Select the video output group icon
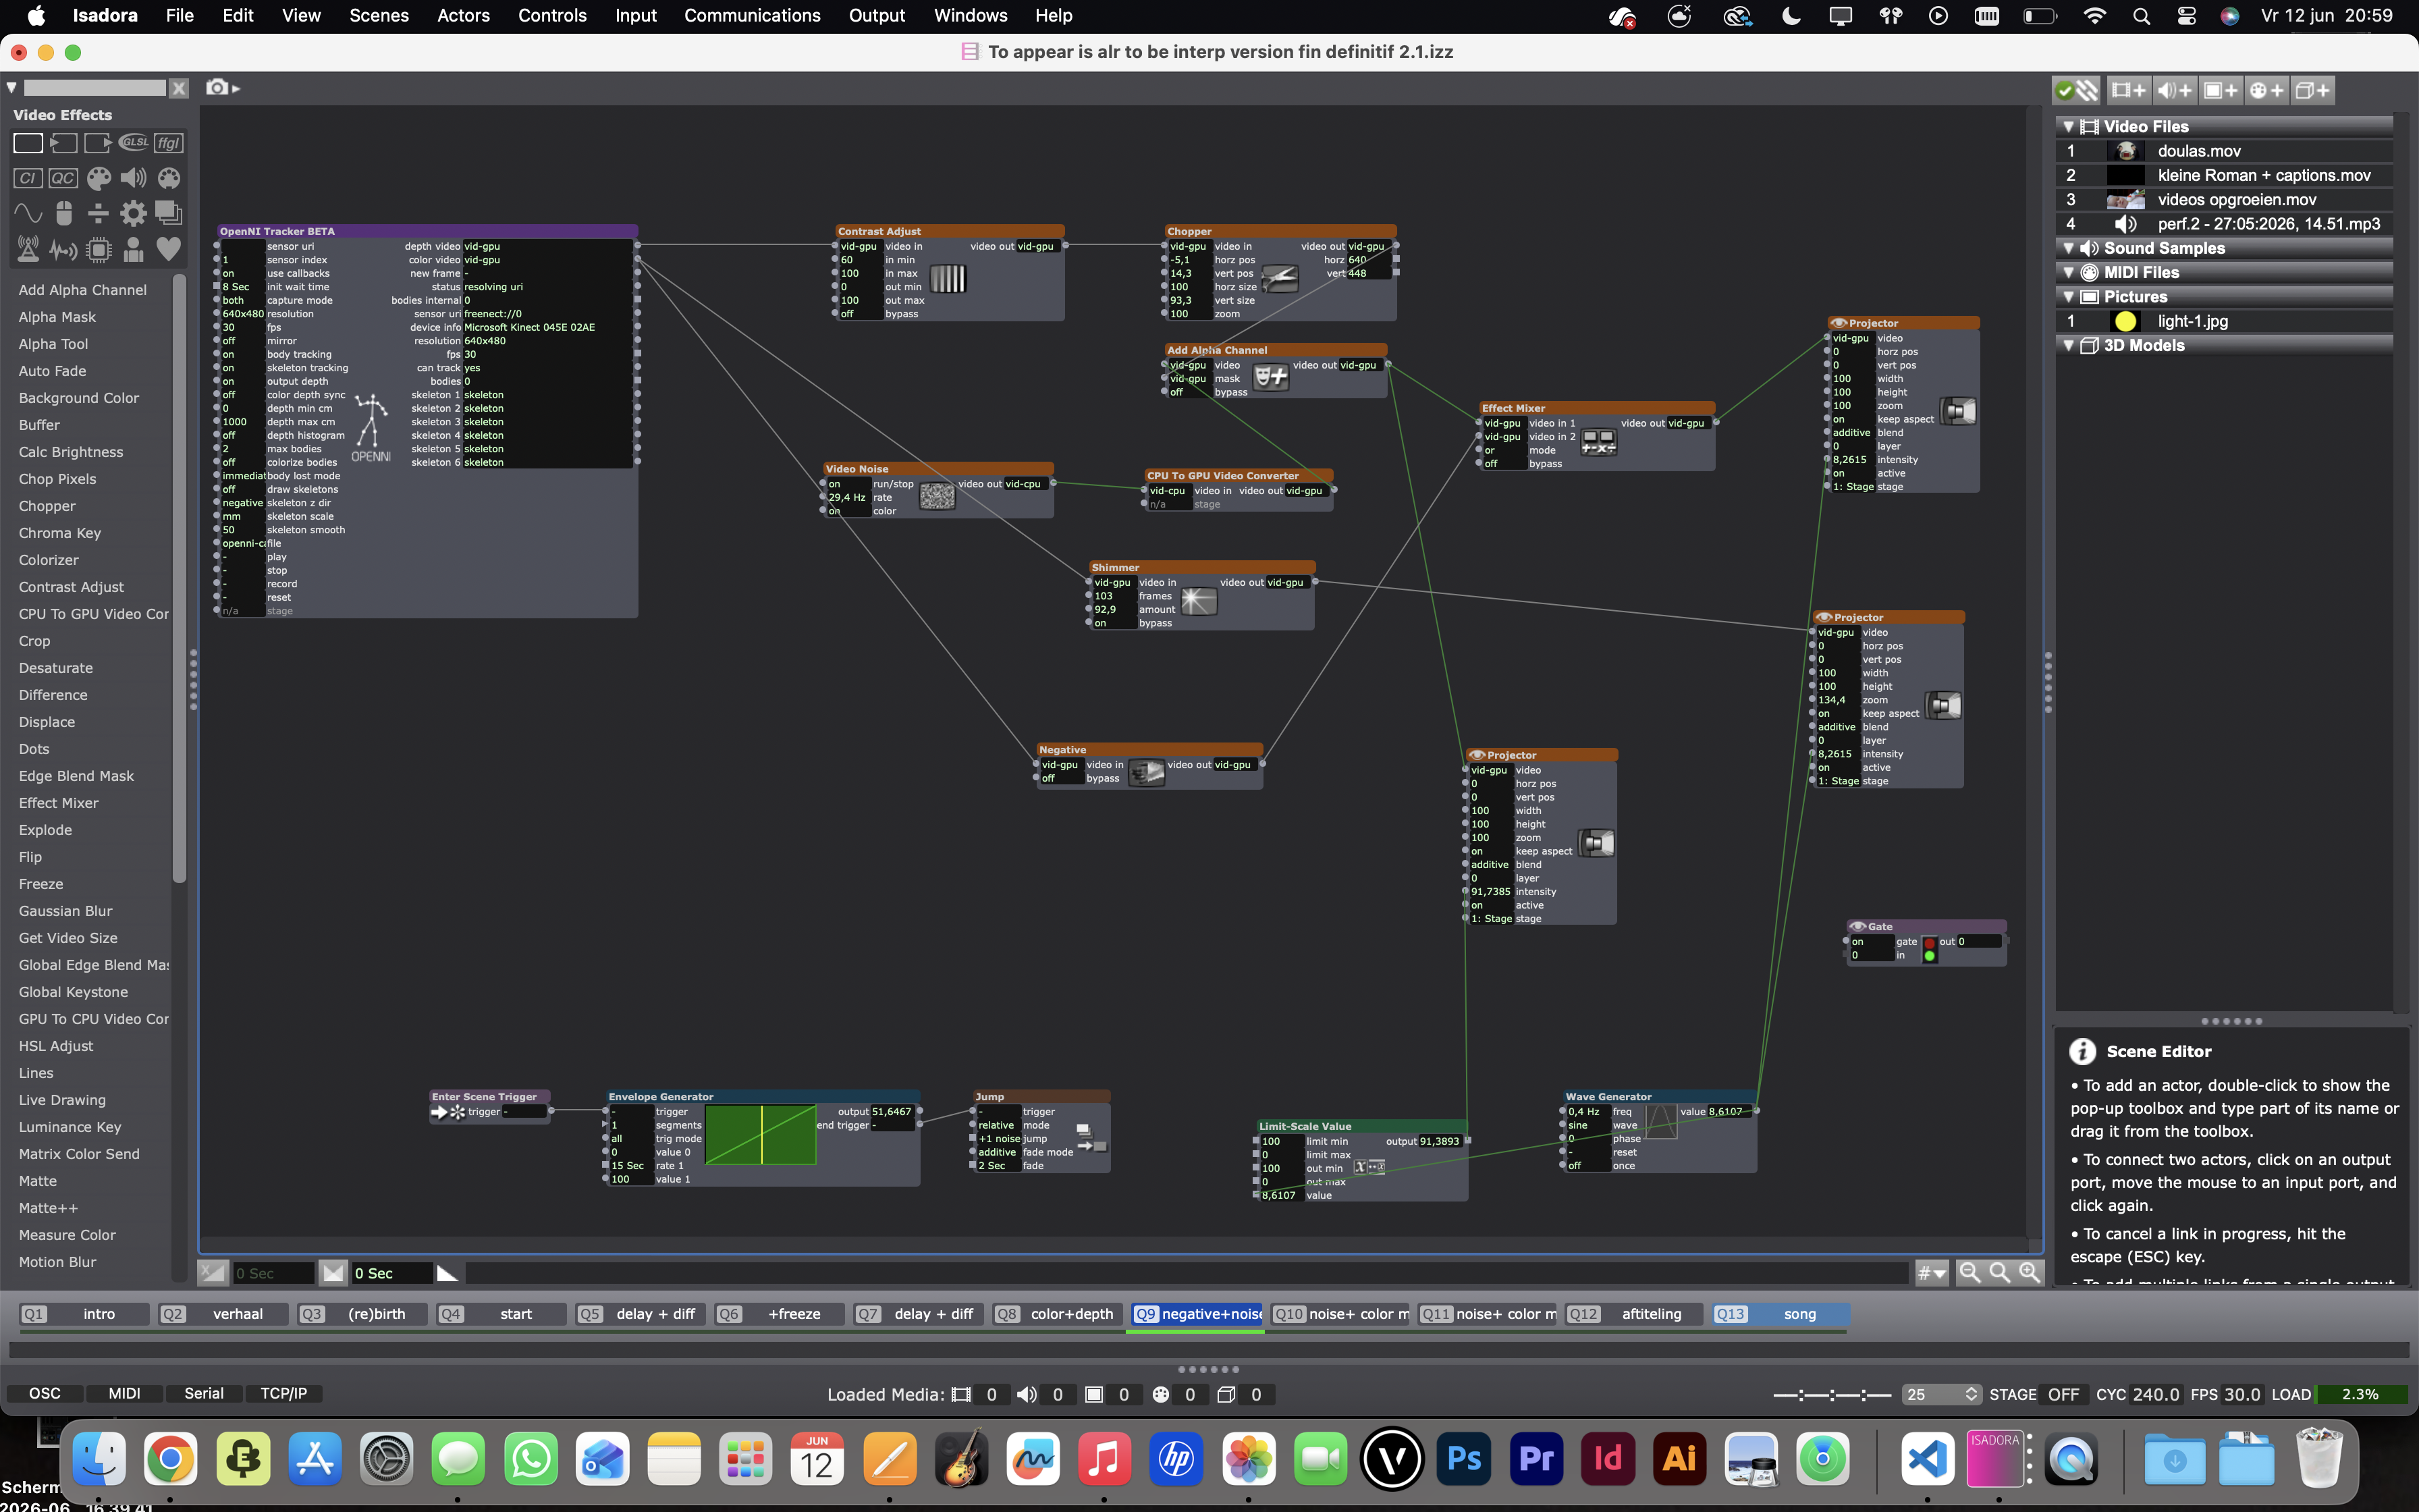This screenshot has height=1512, width=2419. click(x=98, y=143)
